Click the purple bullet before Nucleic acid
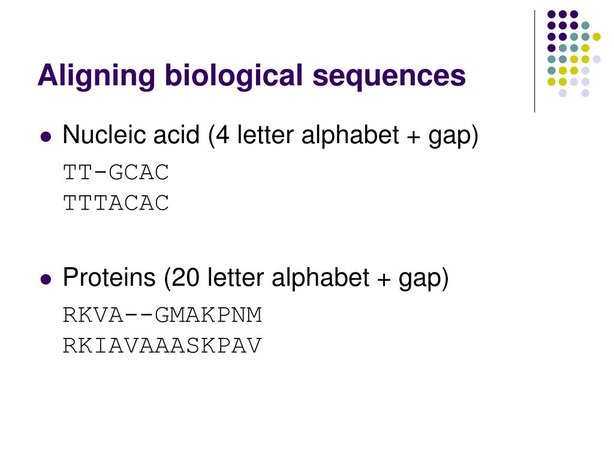 [x=46, y=137]
